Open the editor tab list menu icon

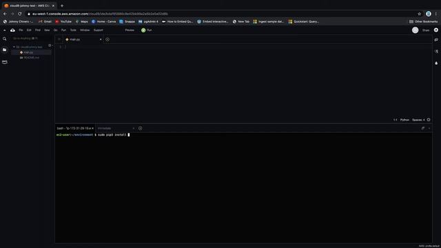pyautogui.click(x=59, y=39)
